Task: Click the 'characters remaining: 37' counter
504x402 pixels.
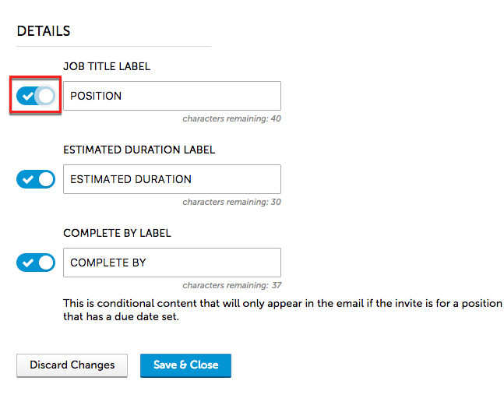Action: [231, 285]
